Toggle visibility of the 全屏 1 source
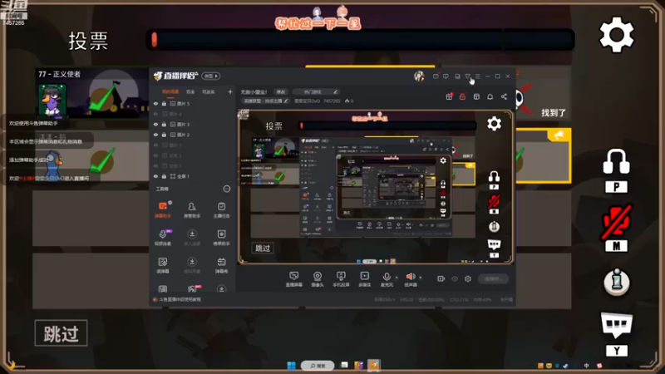Screen dimensions: 665x374 pos(155,176)
